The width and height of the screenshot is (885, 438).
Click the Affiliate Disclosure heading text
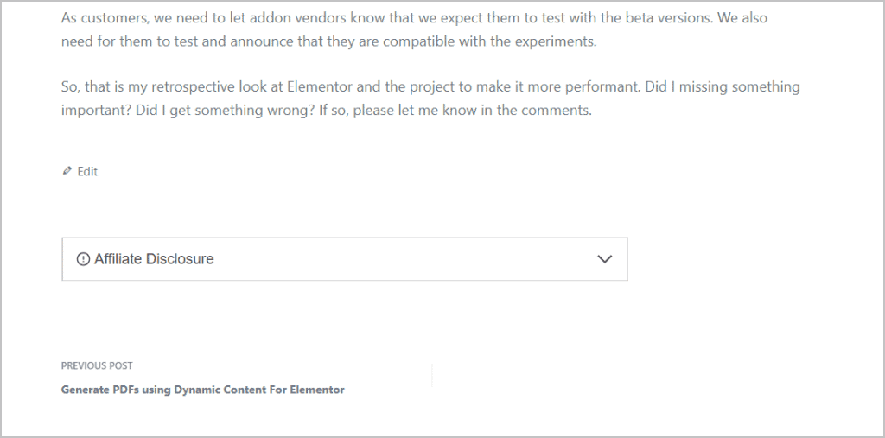[154, 259]
